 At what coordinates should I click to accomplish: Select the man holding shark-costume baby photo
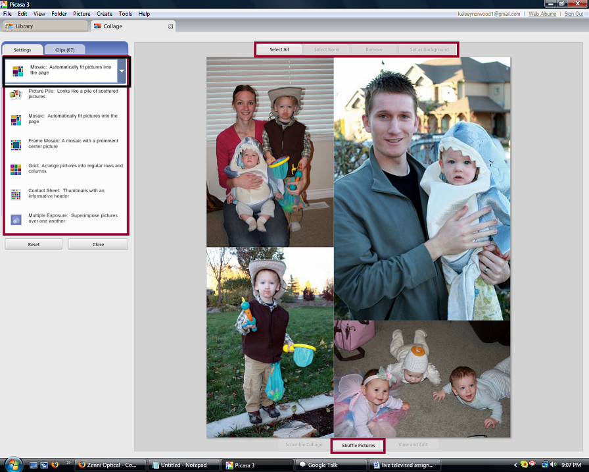point(422,189)
